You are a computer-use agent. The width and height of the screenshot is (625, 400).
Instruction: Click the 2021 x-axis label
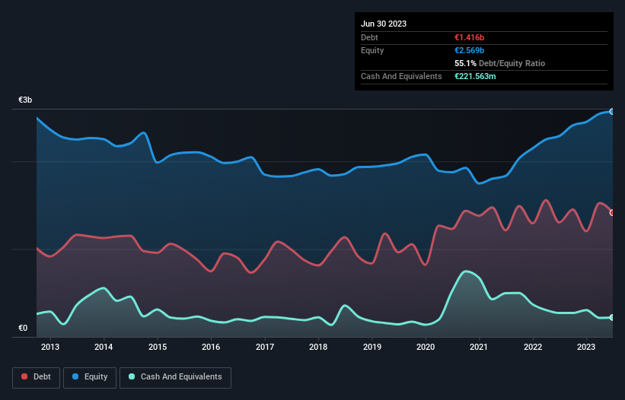(479, 347)
